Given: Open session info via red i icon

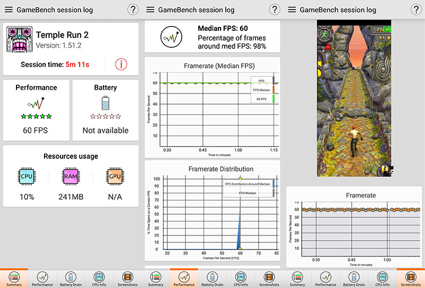Looking at the screenshot, I should 121,64.
